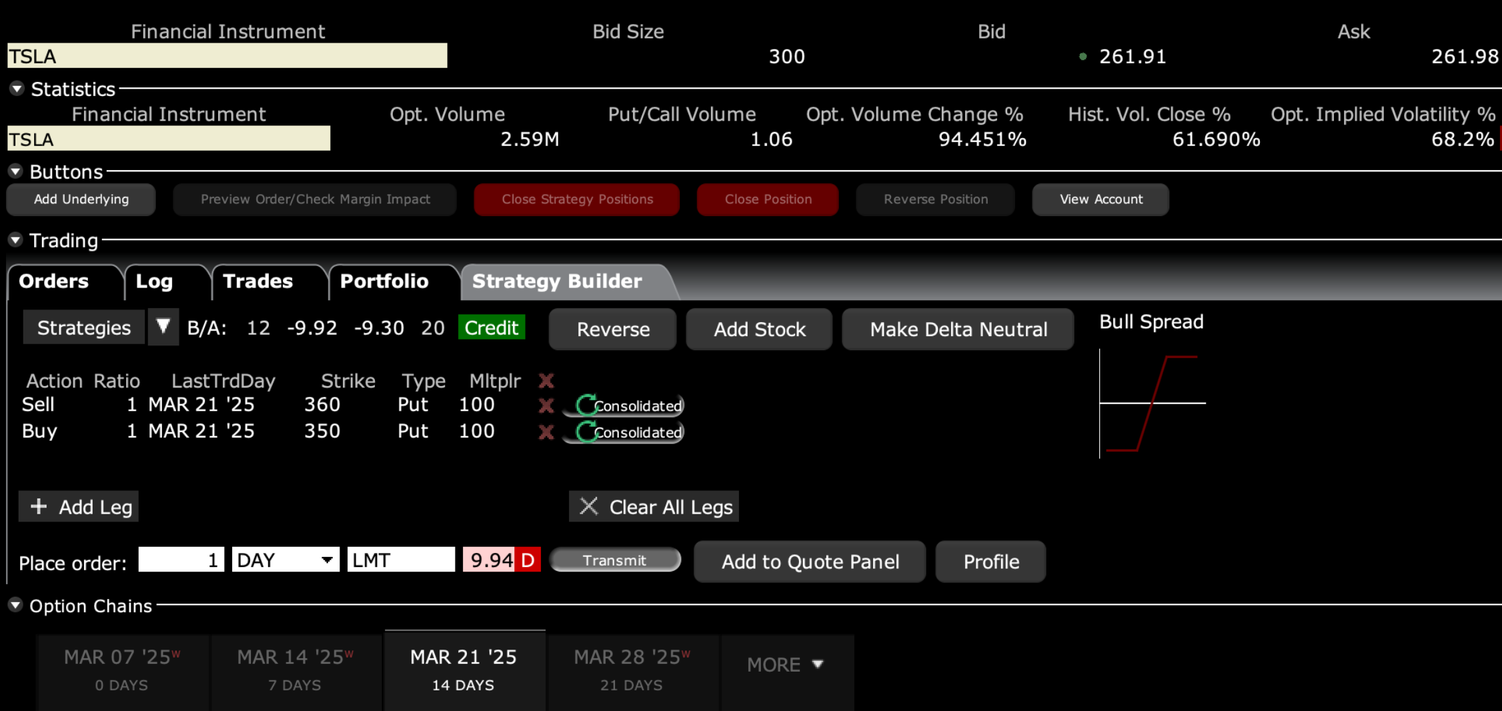
Task: Toggle the red D price flag
Action: click(528, 560)
